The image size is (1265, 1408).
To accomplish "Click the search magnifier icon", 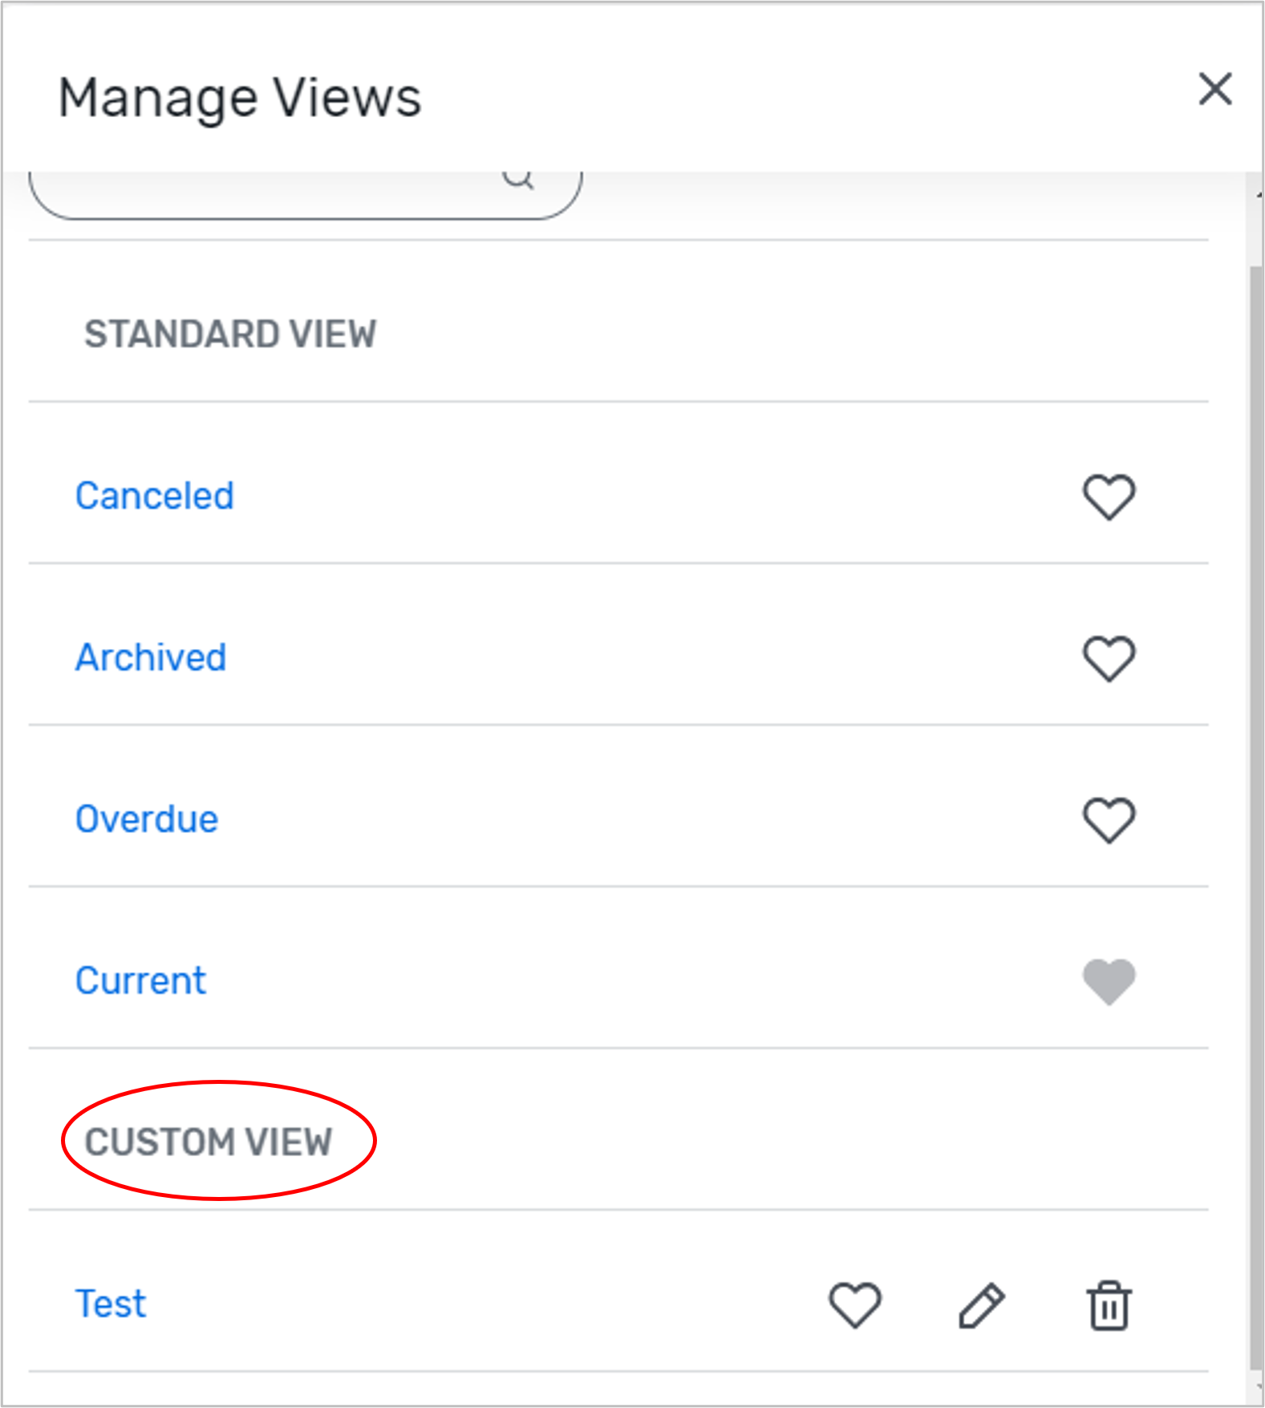I will (517, 178).
